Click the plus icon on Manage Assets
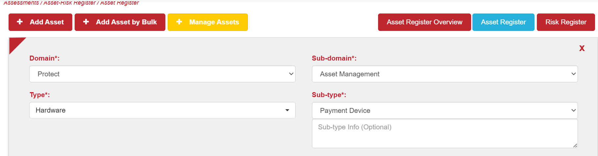 [179, 22]
